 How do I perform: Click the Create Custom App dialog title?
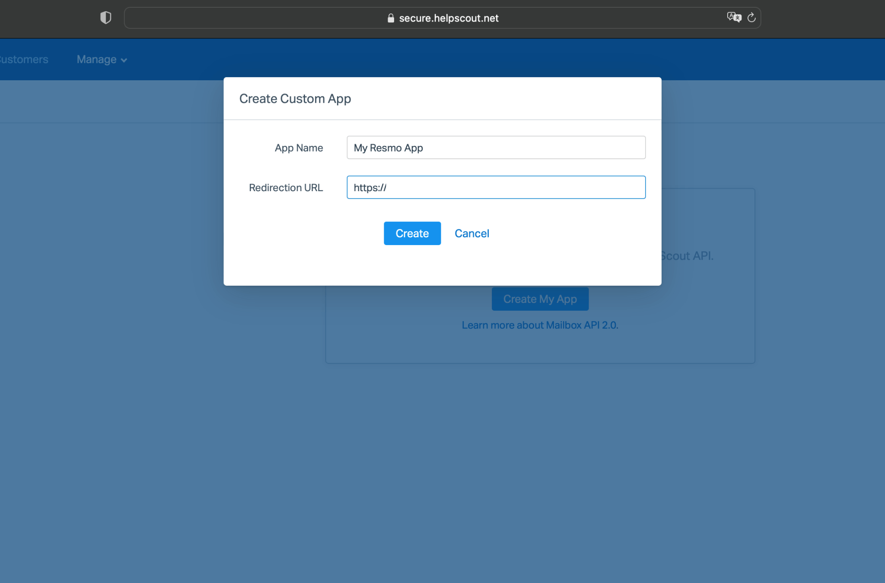(295, 99)
